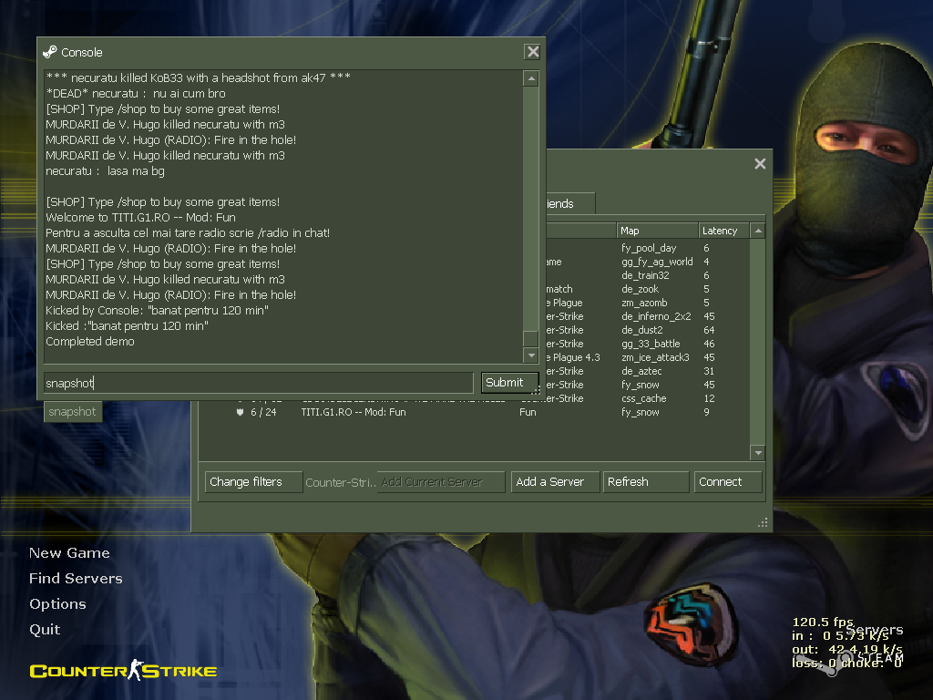Open Change filters in server browser
This screenshot has width=933, height=700.
pos(253,481)
